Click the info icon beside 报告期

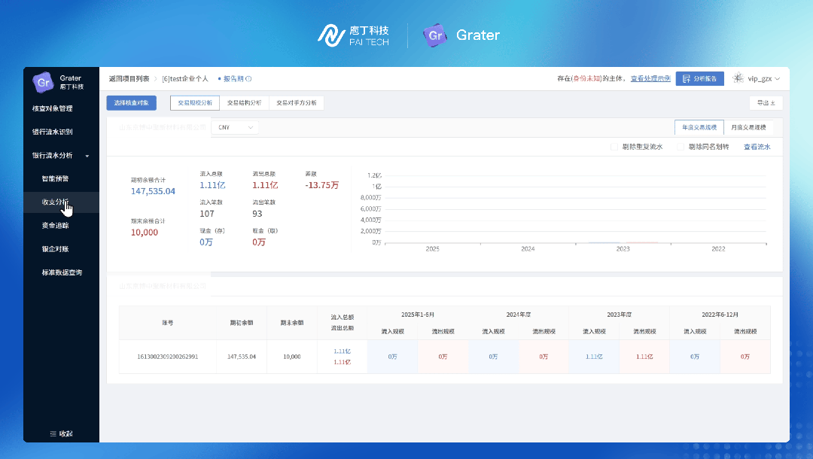pyautogui.click(x=248, y=79)
